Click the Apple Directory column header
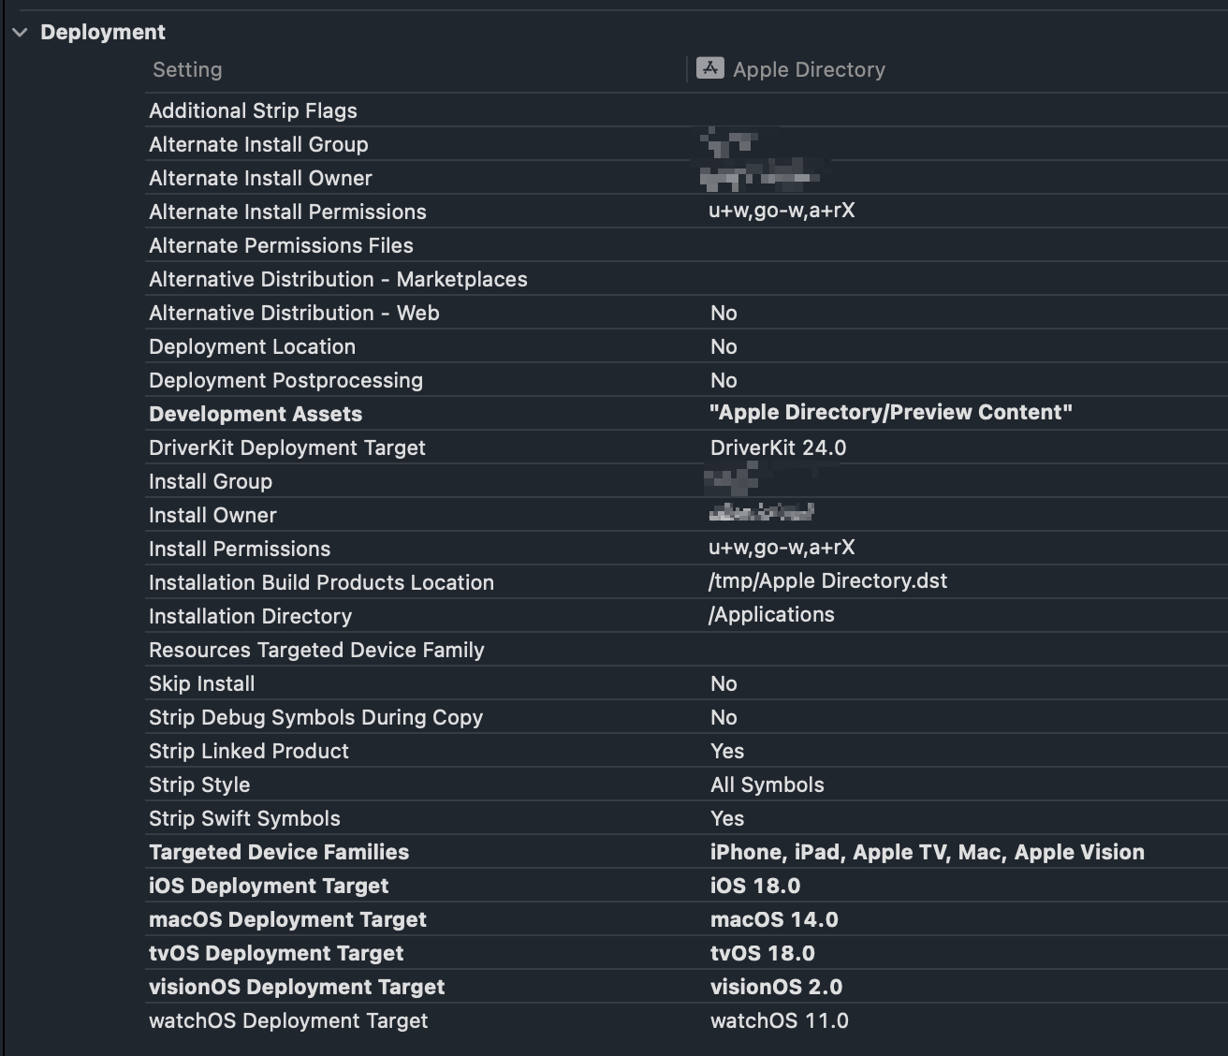Viewport: 1228px width, 1056px height. (x=809, y=69)
